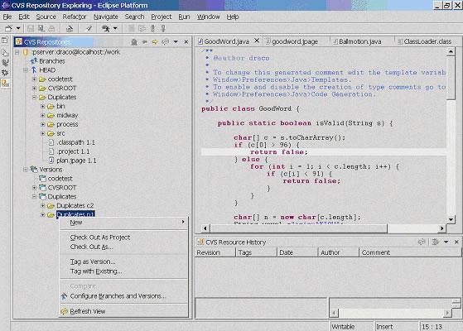
Task: Click the yellow Forward arrow in CVS Repositories
Action: (155, 42)
